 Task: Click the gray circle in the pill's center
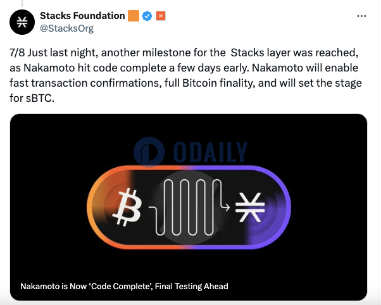pyautogui.click(x=189, y=208)
